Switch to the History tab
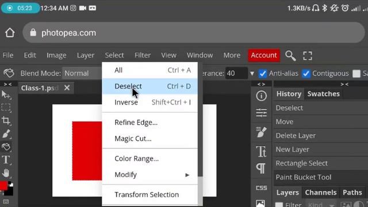 [289, 94]
